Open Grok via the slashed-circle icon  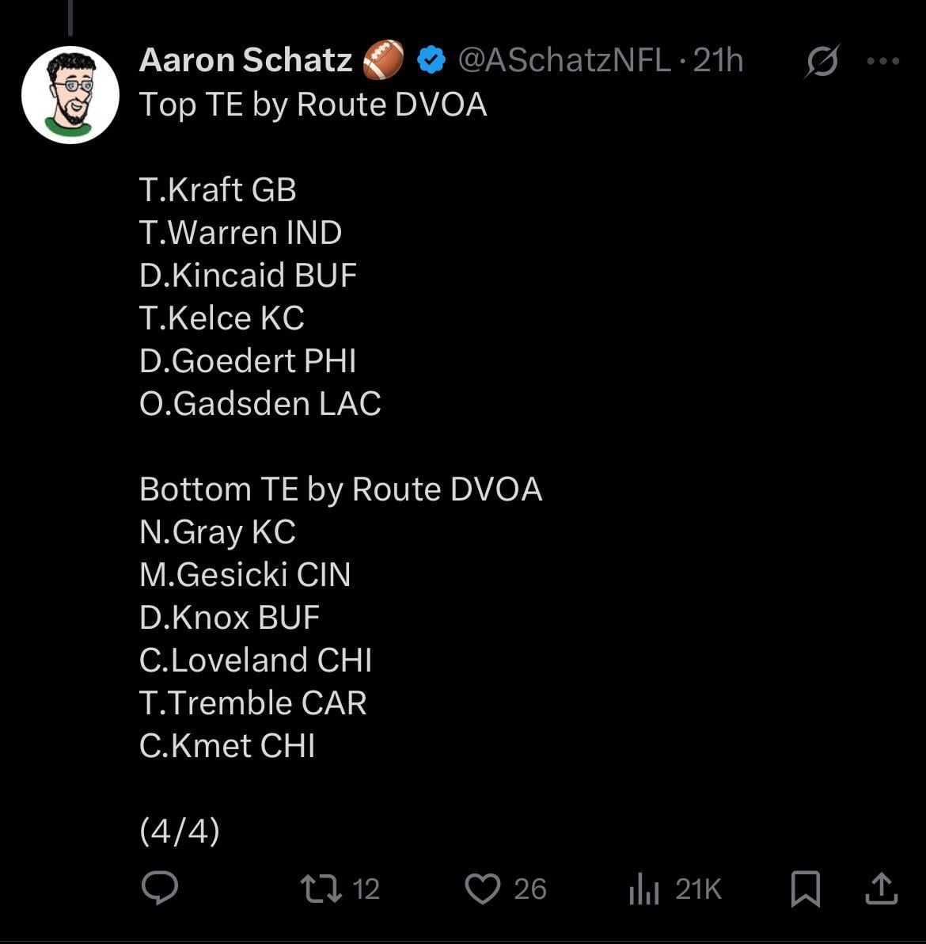[822, 61]
